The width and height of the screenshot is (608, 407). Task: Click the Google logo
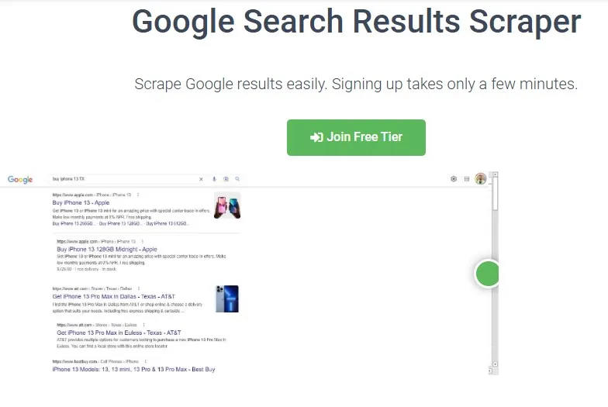(20, 180)
